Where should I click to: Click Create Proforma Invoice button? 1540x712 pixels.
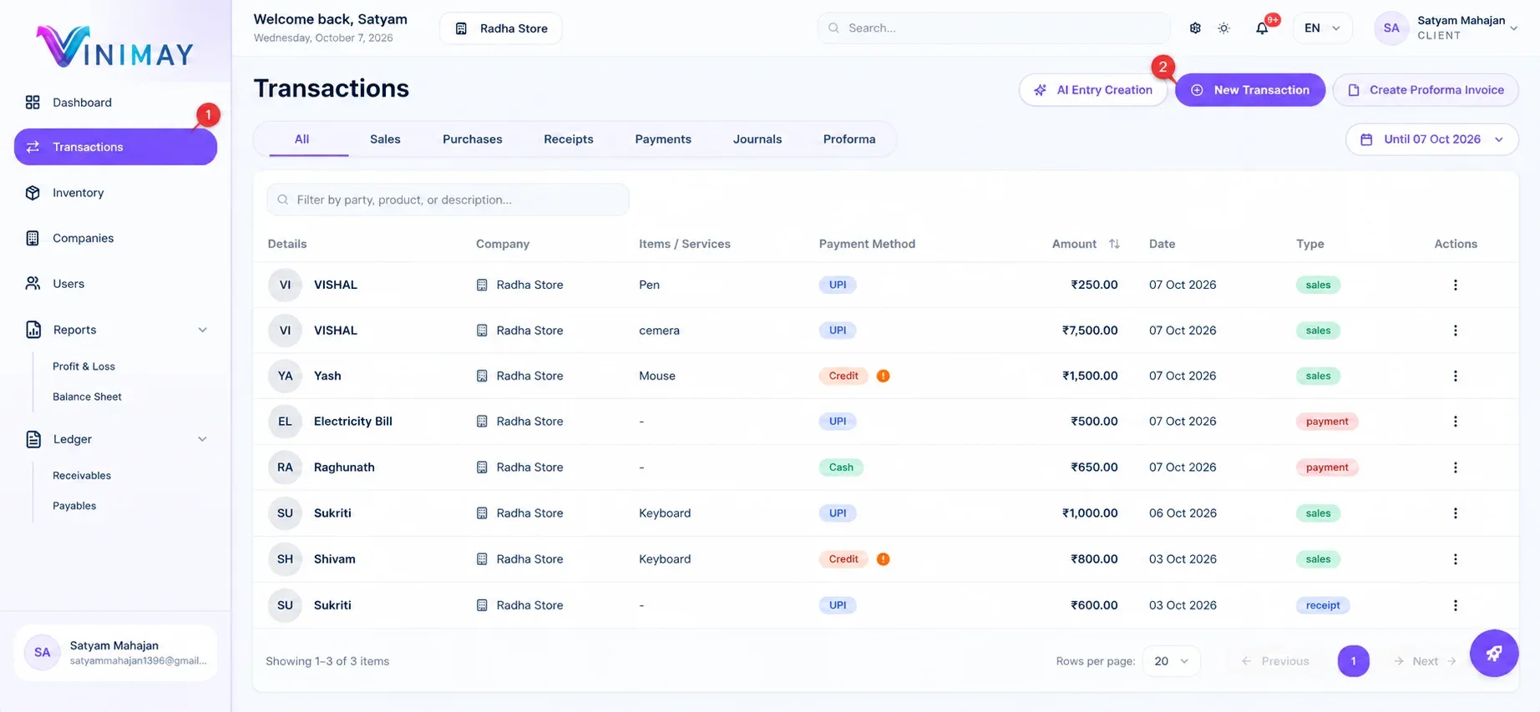(1425, 90)
